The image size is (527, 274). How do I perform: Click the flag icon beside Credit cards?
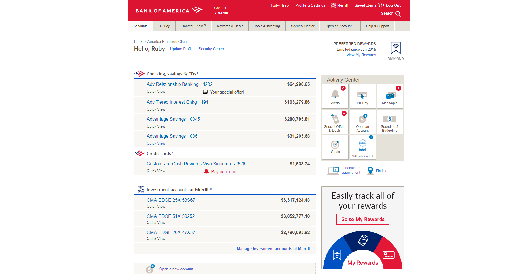(x=140, y=153)
